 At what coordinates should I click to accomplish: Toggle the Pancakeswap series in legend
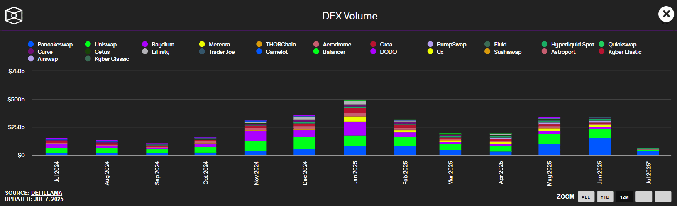(x=54, y=44)
